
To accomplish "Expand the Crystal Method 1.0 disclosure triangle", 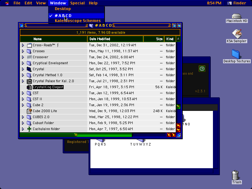I will coord(23,75).
